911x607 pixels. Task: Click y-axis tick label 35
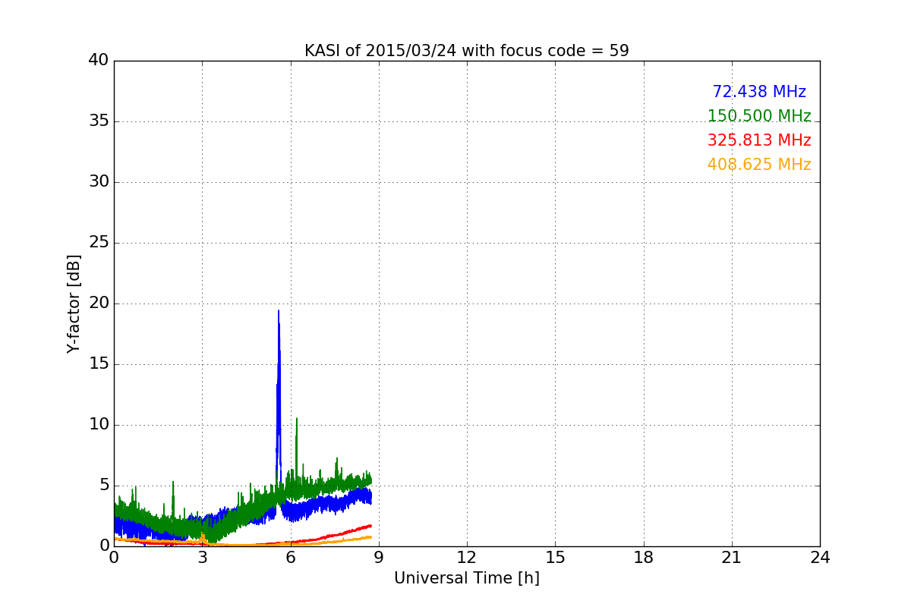pos(99,121)
